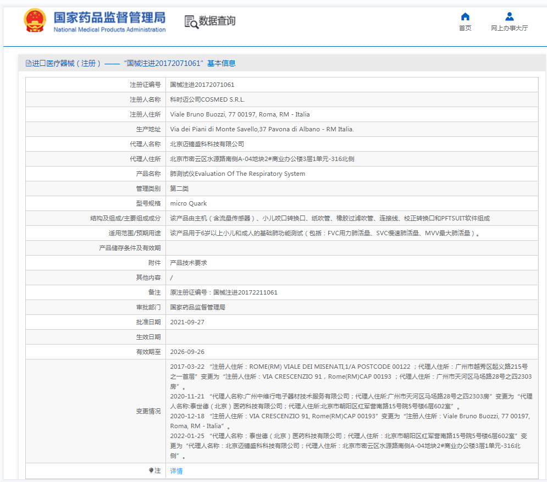This screenshot has width=547, height=482.
Task: Click the user icon above 网上办事大厅
Action: tap(509, 16)
